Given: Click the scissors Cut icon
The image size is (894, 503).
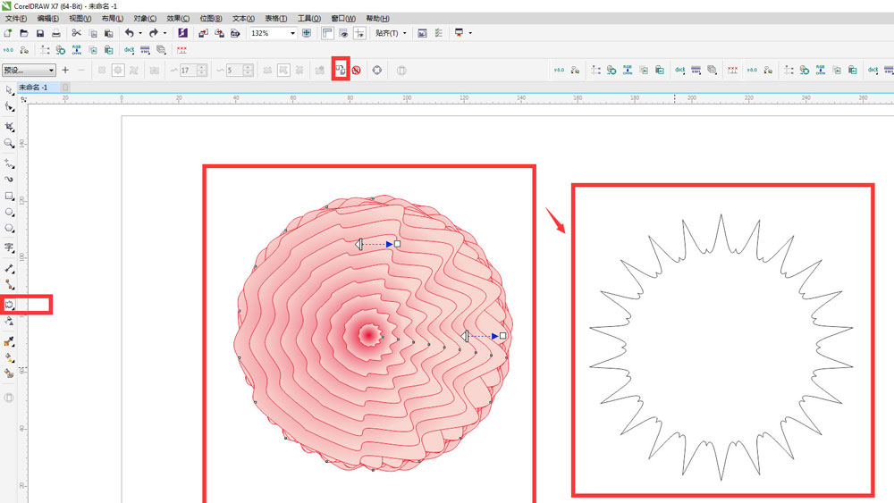Looking at the screenshot, I should click(77, 33).
